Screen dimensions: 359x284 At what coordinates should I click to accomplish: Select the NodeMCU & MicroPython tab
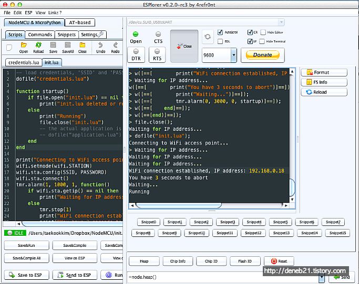(34, 23)
